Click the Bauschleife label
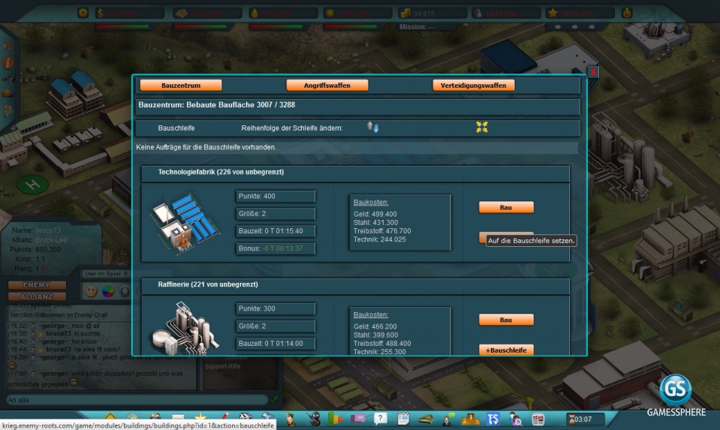Screen dimensions: 720x430 pos(176,128)
